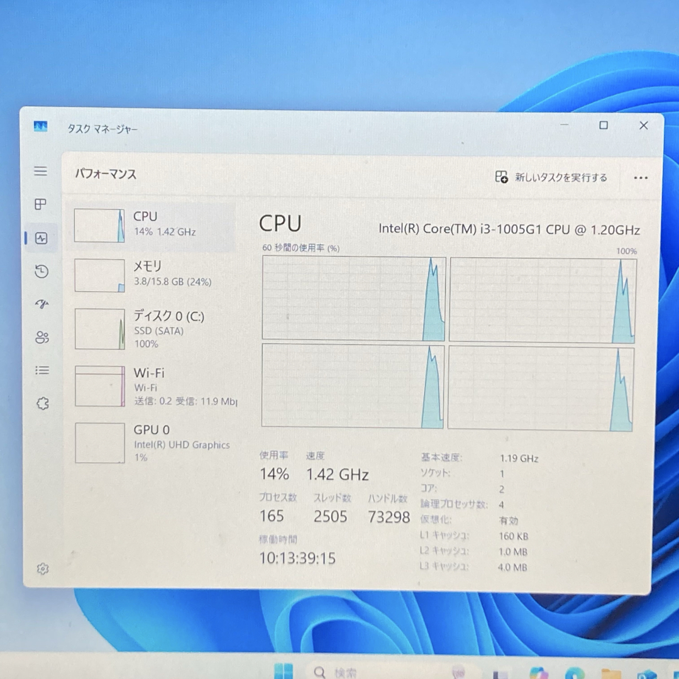Open the Services page puzzle icon
Viewport: 679px width, 679px height.
coord(43,404)
